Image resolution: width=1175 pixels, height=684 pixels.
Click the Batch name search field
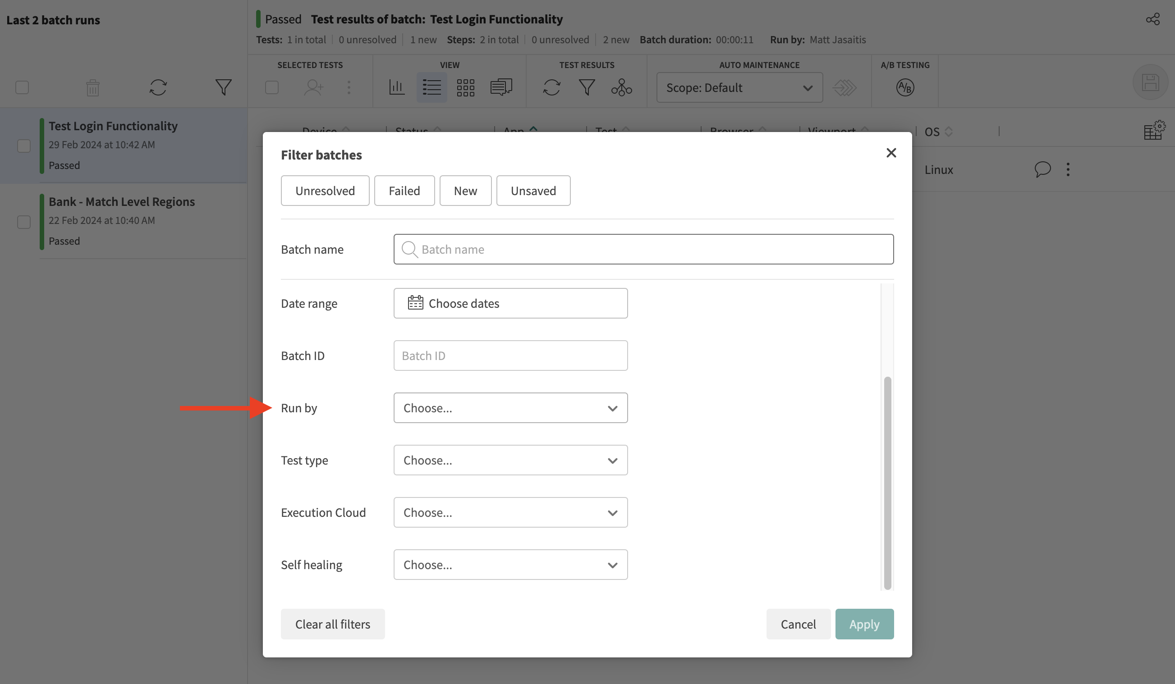[x=643, y=249]
